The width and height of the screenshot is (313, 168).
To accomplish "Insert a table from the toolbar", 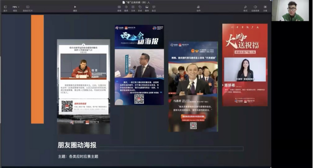I will 119,8.
